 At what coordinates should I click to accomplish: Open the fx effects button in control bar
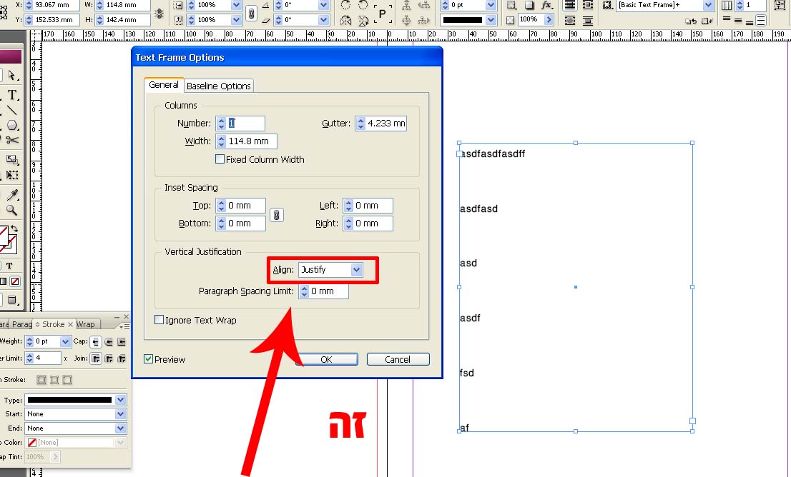pyautogui.click(x=547, y=5)
